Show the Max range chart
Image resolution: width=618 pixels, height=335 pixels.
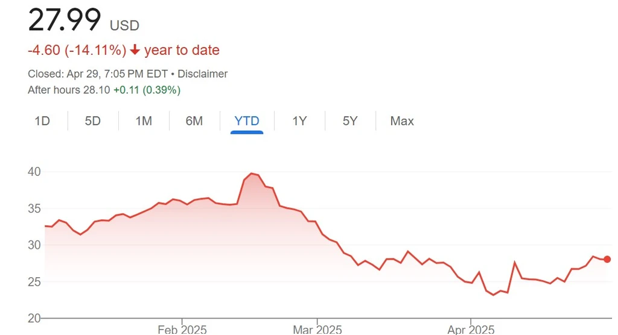(x=402, y=121)
